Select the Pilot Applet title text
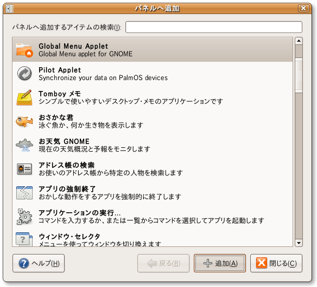This screenshot has height=287, width=317. 60,70
